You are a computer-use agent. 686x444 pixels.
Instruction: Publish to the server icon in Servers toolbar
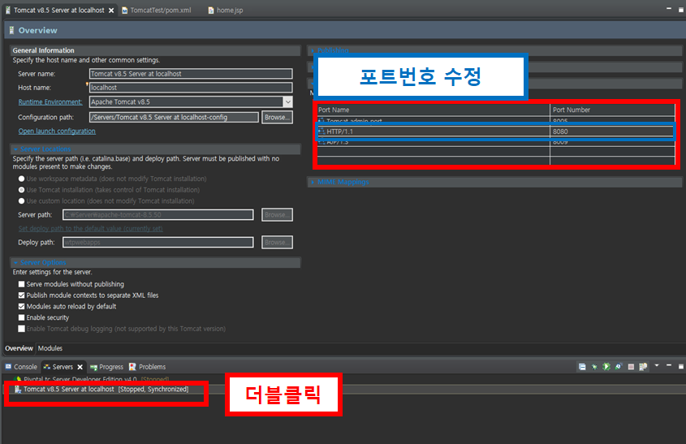pyautogui.click(x=643, y=367)
